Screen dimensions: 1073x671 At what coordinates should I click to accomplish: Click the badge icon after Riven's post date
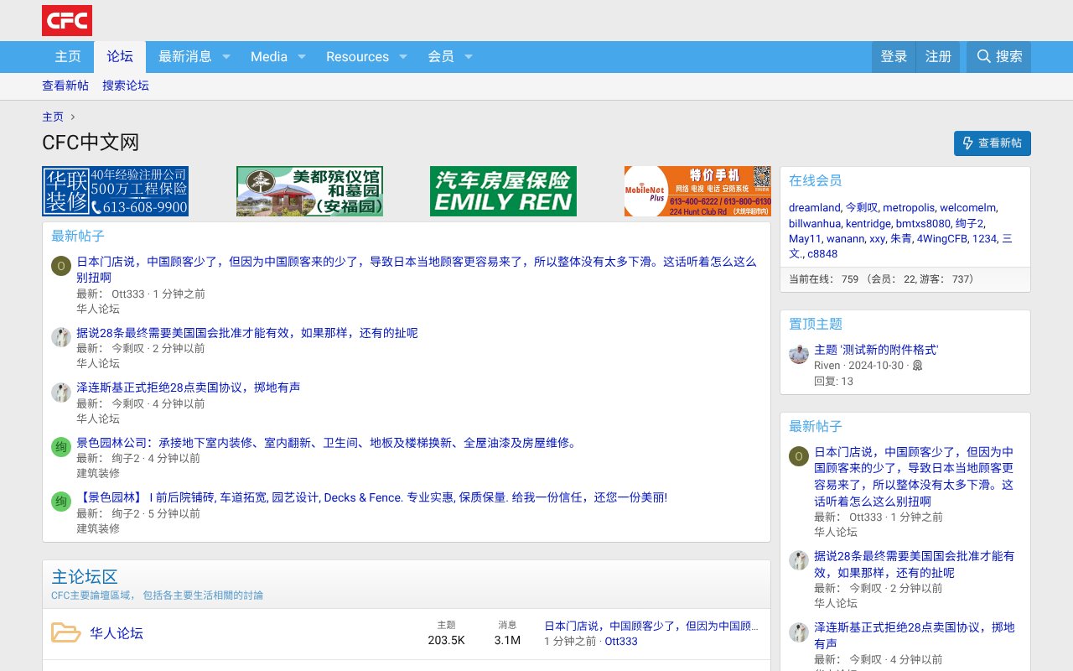point(917,366)
